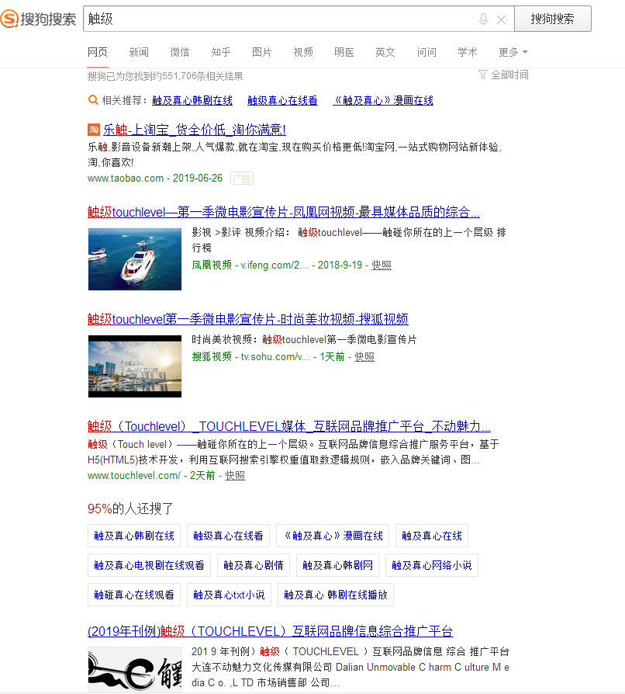
Task: Click the www.taobao.com green URL text
Action: (126, 179)
